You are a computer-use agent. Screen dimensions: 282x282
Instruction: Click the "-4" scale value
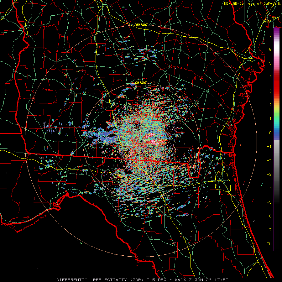coord(269,188)
